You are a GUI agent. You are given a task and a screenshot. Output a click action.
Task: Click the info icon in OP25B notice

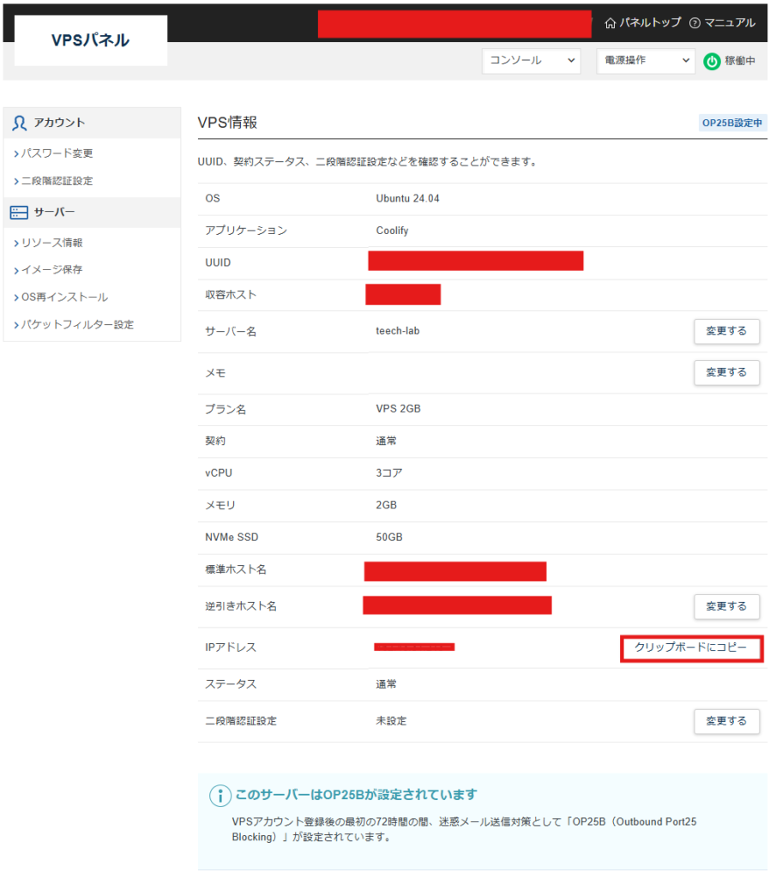click(x=220, y=796)
